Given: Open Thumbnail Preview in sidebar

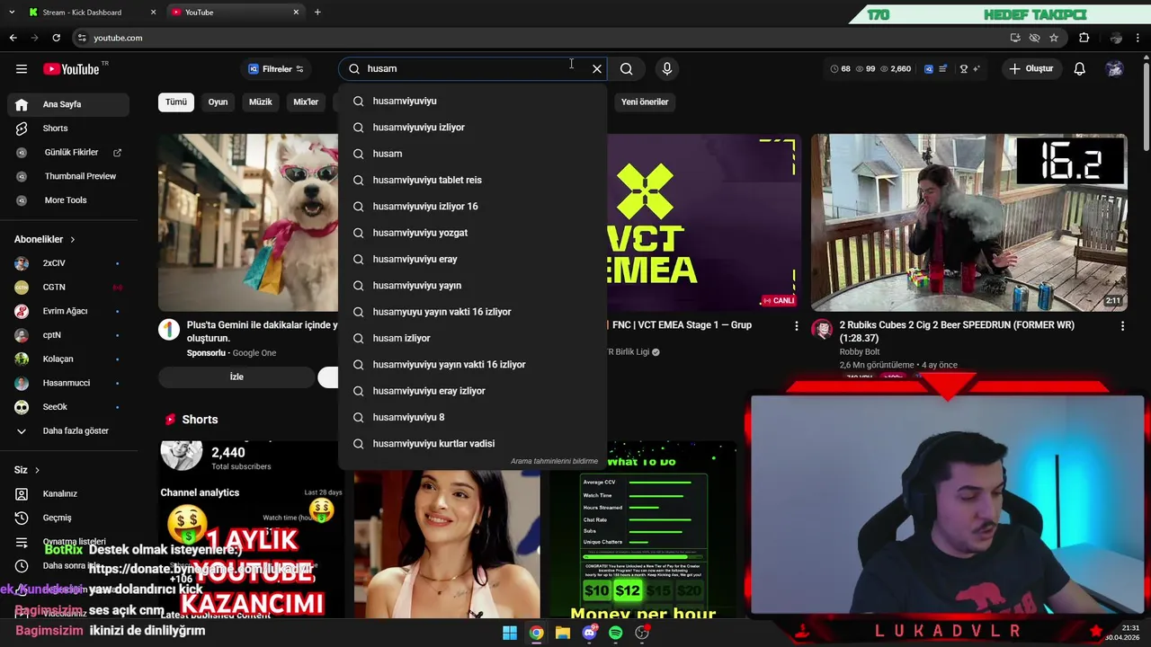Looking at the screenshot, I should (x=68, y=176).
